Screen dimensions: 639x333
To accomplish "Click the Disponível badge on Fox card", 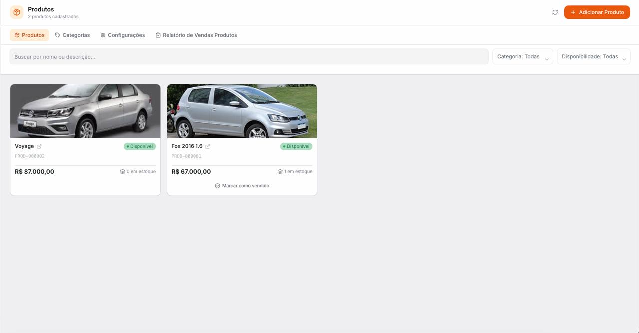I will 296,146.
